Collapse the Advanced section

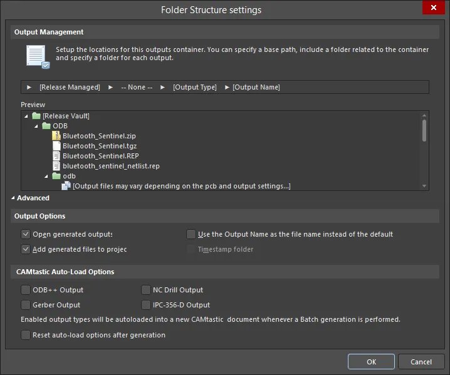pos(13,198)
